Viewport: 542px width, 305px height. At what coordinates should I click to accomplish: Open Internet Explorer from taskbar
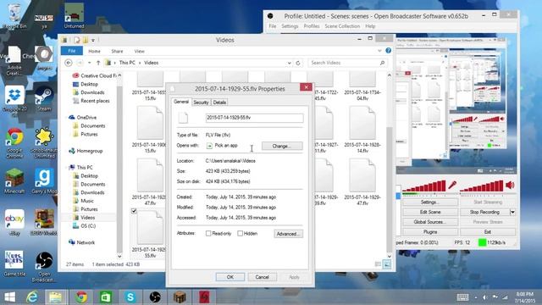32,297
